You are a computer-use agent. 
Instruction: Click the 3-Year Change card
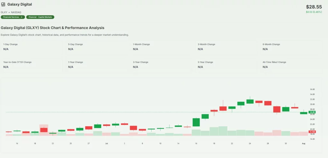[x=162, y=64]
